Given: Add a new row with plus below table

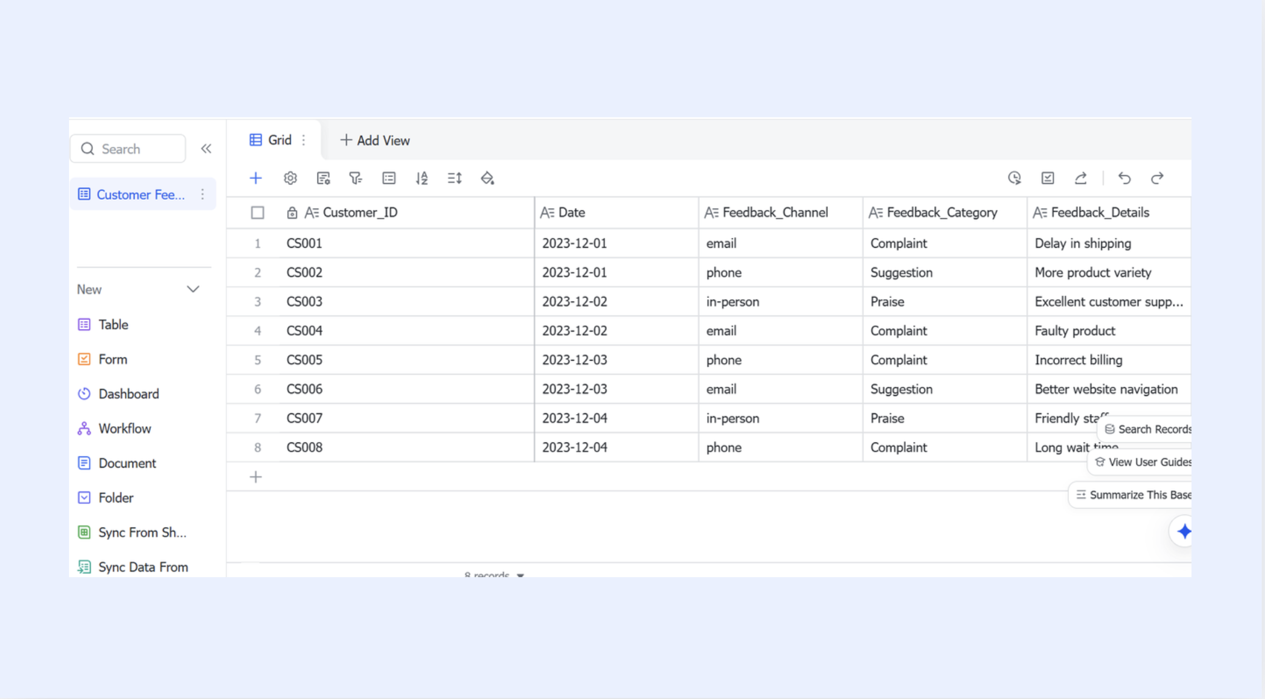Looking at the screenshot, I should click(x=256, y=477).
